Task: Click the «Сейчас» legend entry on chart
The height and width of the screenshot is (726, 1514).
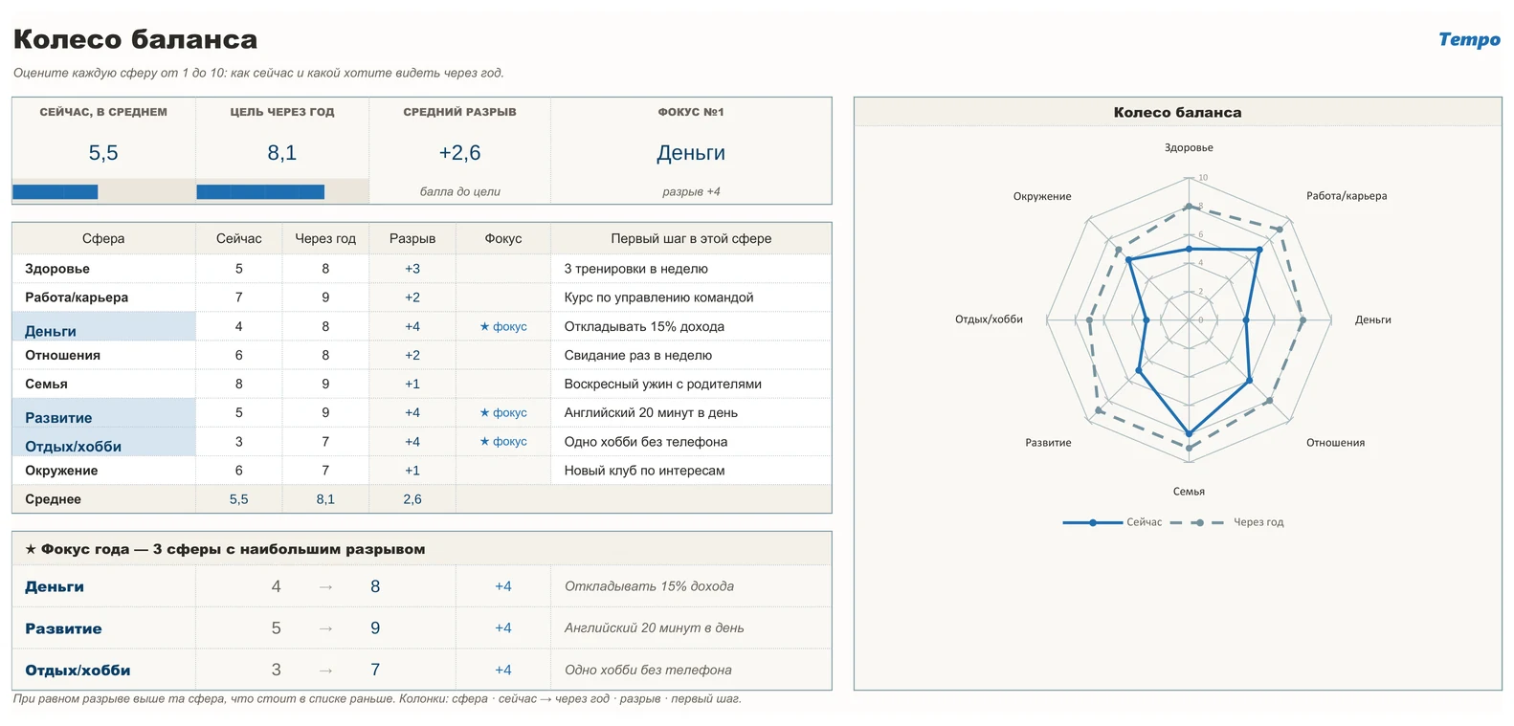Action: (1112, 522)
